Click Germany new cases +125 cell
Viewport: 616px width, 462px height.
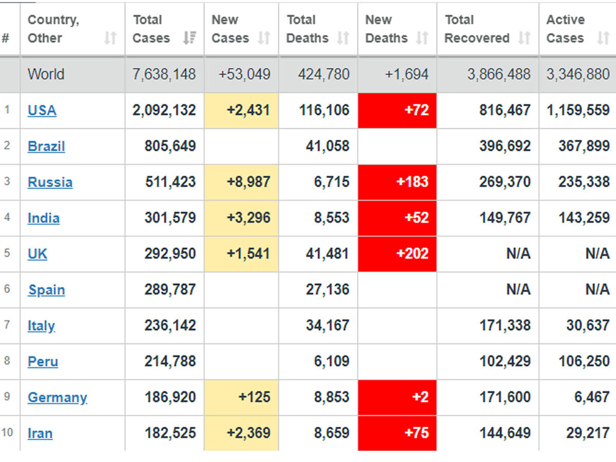click(x=242, y=398)
